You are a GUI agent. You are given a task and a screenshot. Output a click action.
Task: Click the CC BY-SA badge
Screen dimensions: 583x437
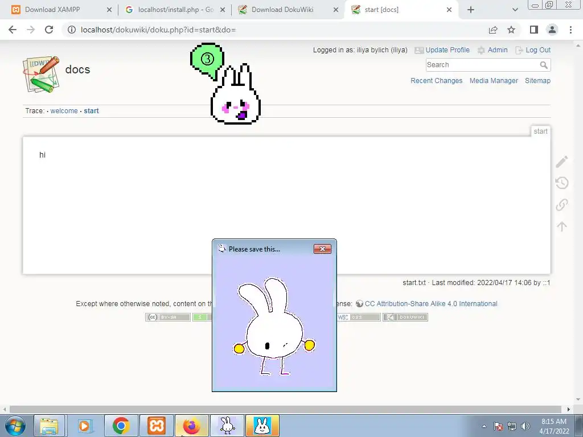click(168, 317)
